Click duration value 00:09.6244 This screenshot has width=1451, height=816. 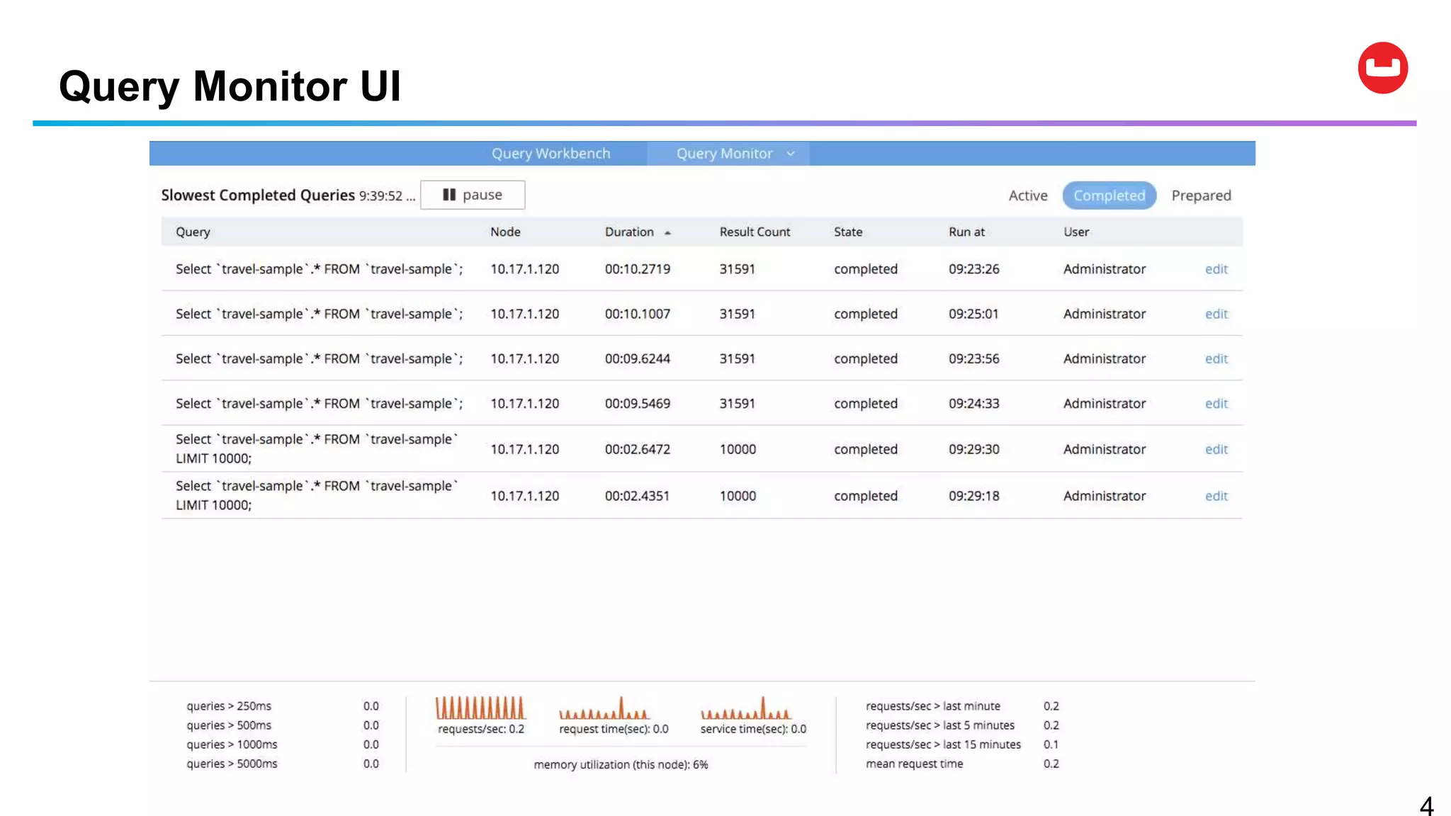coord(637,359)
